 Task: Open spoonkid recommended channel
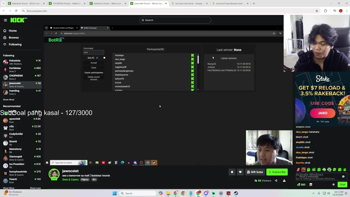(22, 120)
